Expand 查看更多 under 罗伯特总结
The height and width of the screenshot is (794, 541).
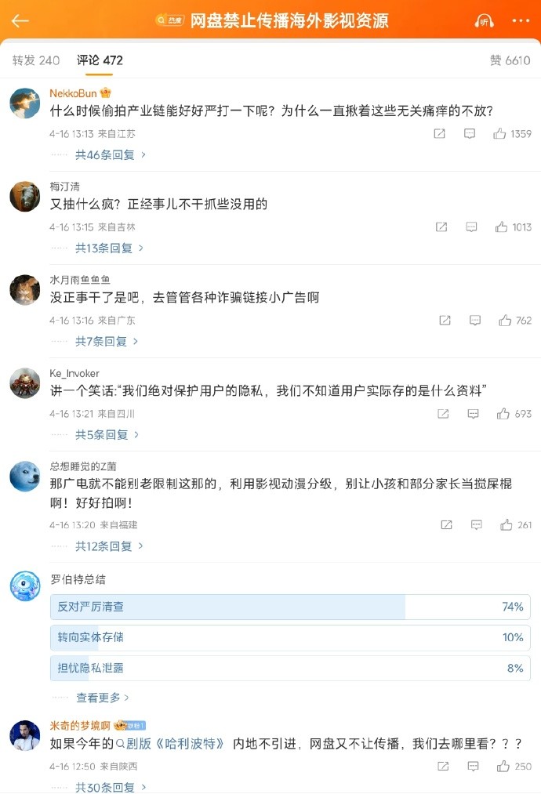coord(103,698)
